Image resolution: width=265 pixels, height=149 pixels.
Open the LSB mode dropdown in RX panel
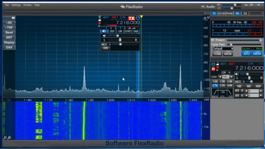pyautogui.click(x=226, y=72)
